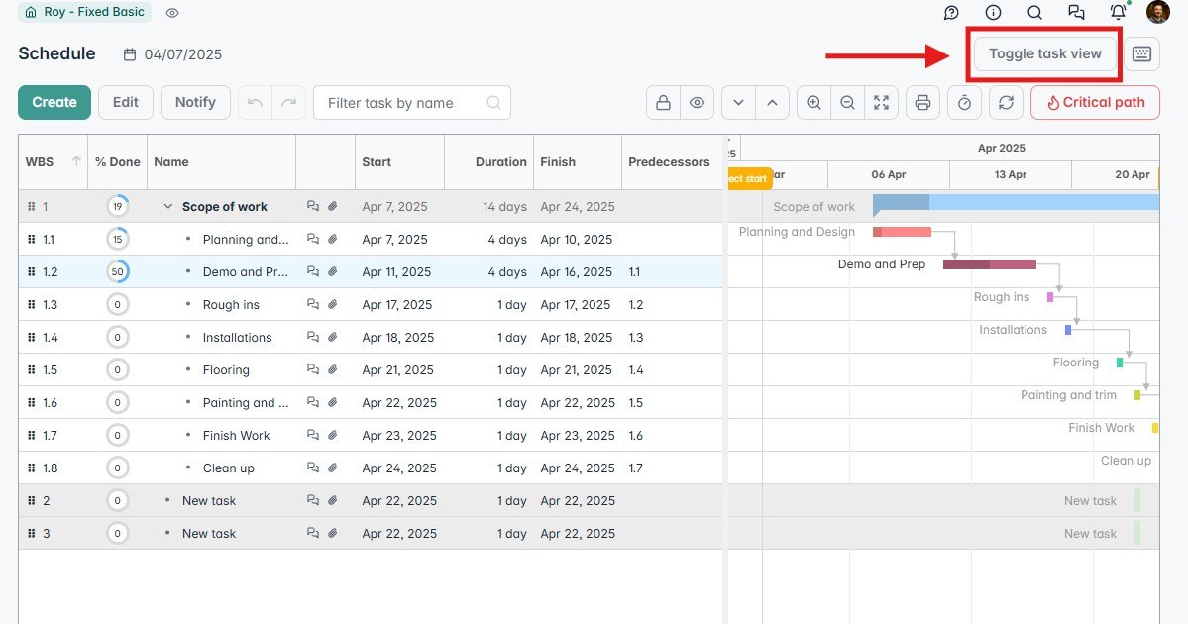The width and height of the screenshot is (1188, 624).
Task: Click the fullscreen expand icon
Action: click(x=882, y=102)
